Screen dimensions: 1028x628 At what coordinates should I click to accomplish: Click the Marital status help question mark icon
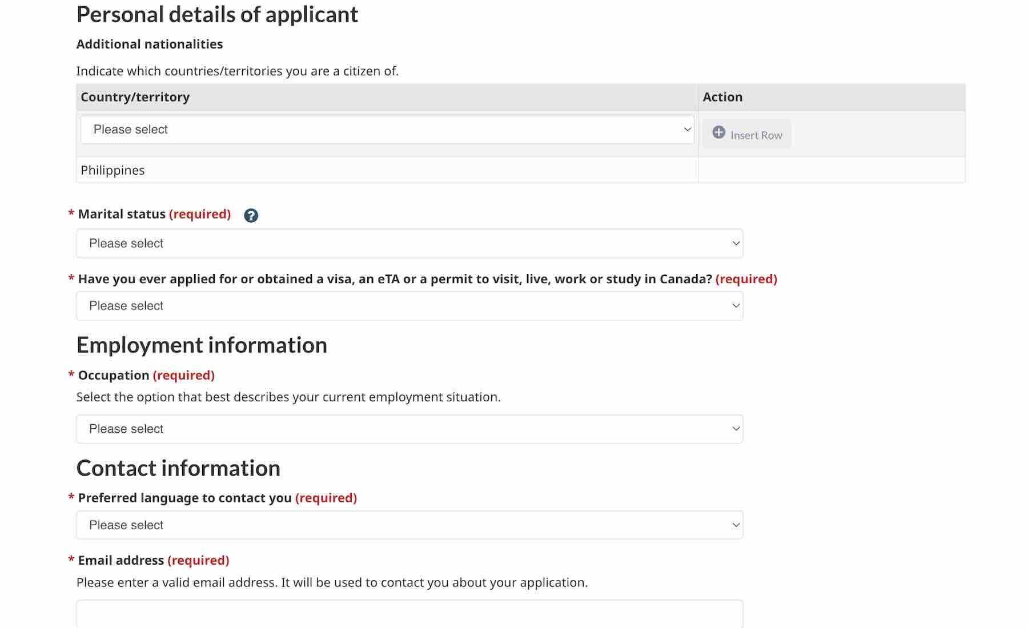point(251,215)
